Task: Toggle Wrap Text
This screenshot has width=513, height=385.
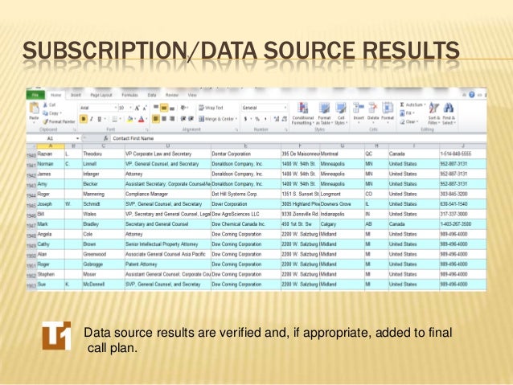Action: [x=211, y=108]
